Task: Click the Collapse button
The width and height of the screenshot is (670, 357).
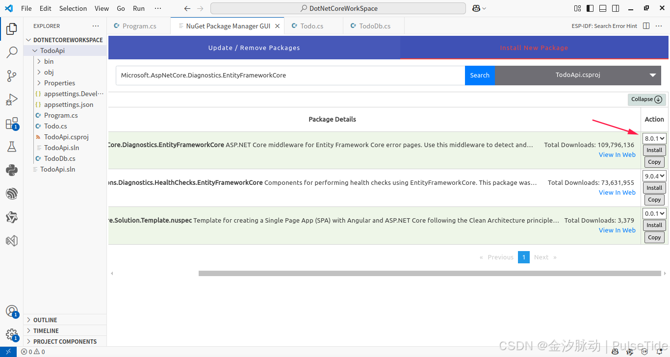Action: point(647,100)
